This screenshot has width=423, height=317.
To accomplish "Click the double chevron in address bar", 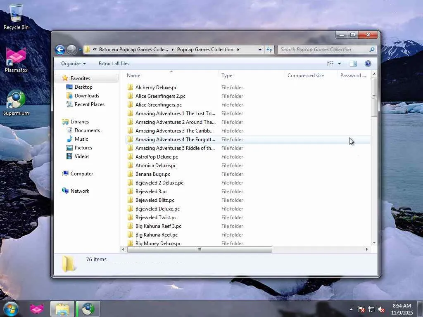I will (95, 50).
